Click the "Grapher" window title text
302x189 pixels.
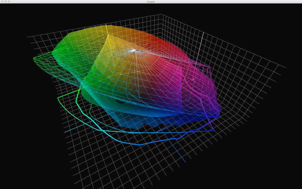(151, 2)
